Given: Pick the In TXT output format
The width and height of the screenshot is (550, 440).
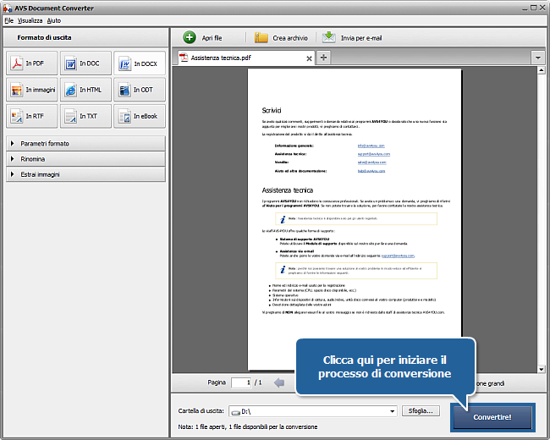Looking at the screenshot, I should pos(85,116).
